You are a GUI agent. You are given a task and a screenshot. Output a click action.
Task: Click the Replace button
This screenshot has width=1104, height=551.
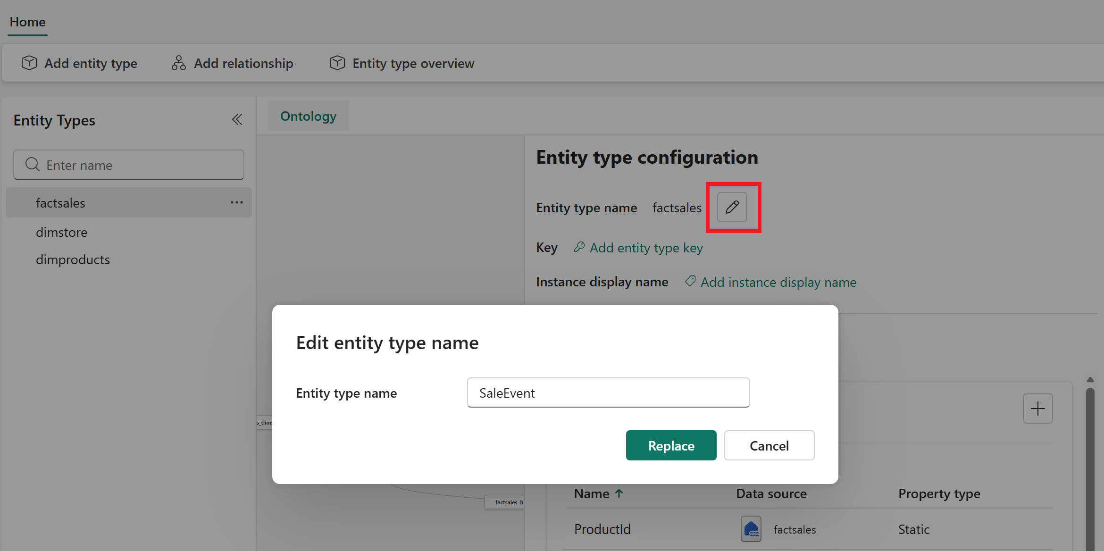[x=671, y=445]
